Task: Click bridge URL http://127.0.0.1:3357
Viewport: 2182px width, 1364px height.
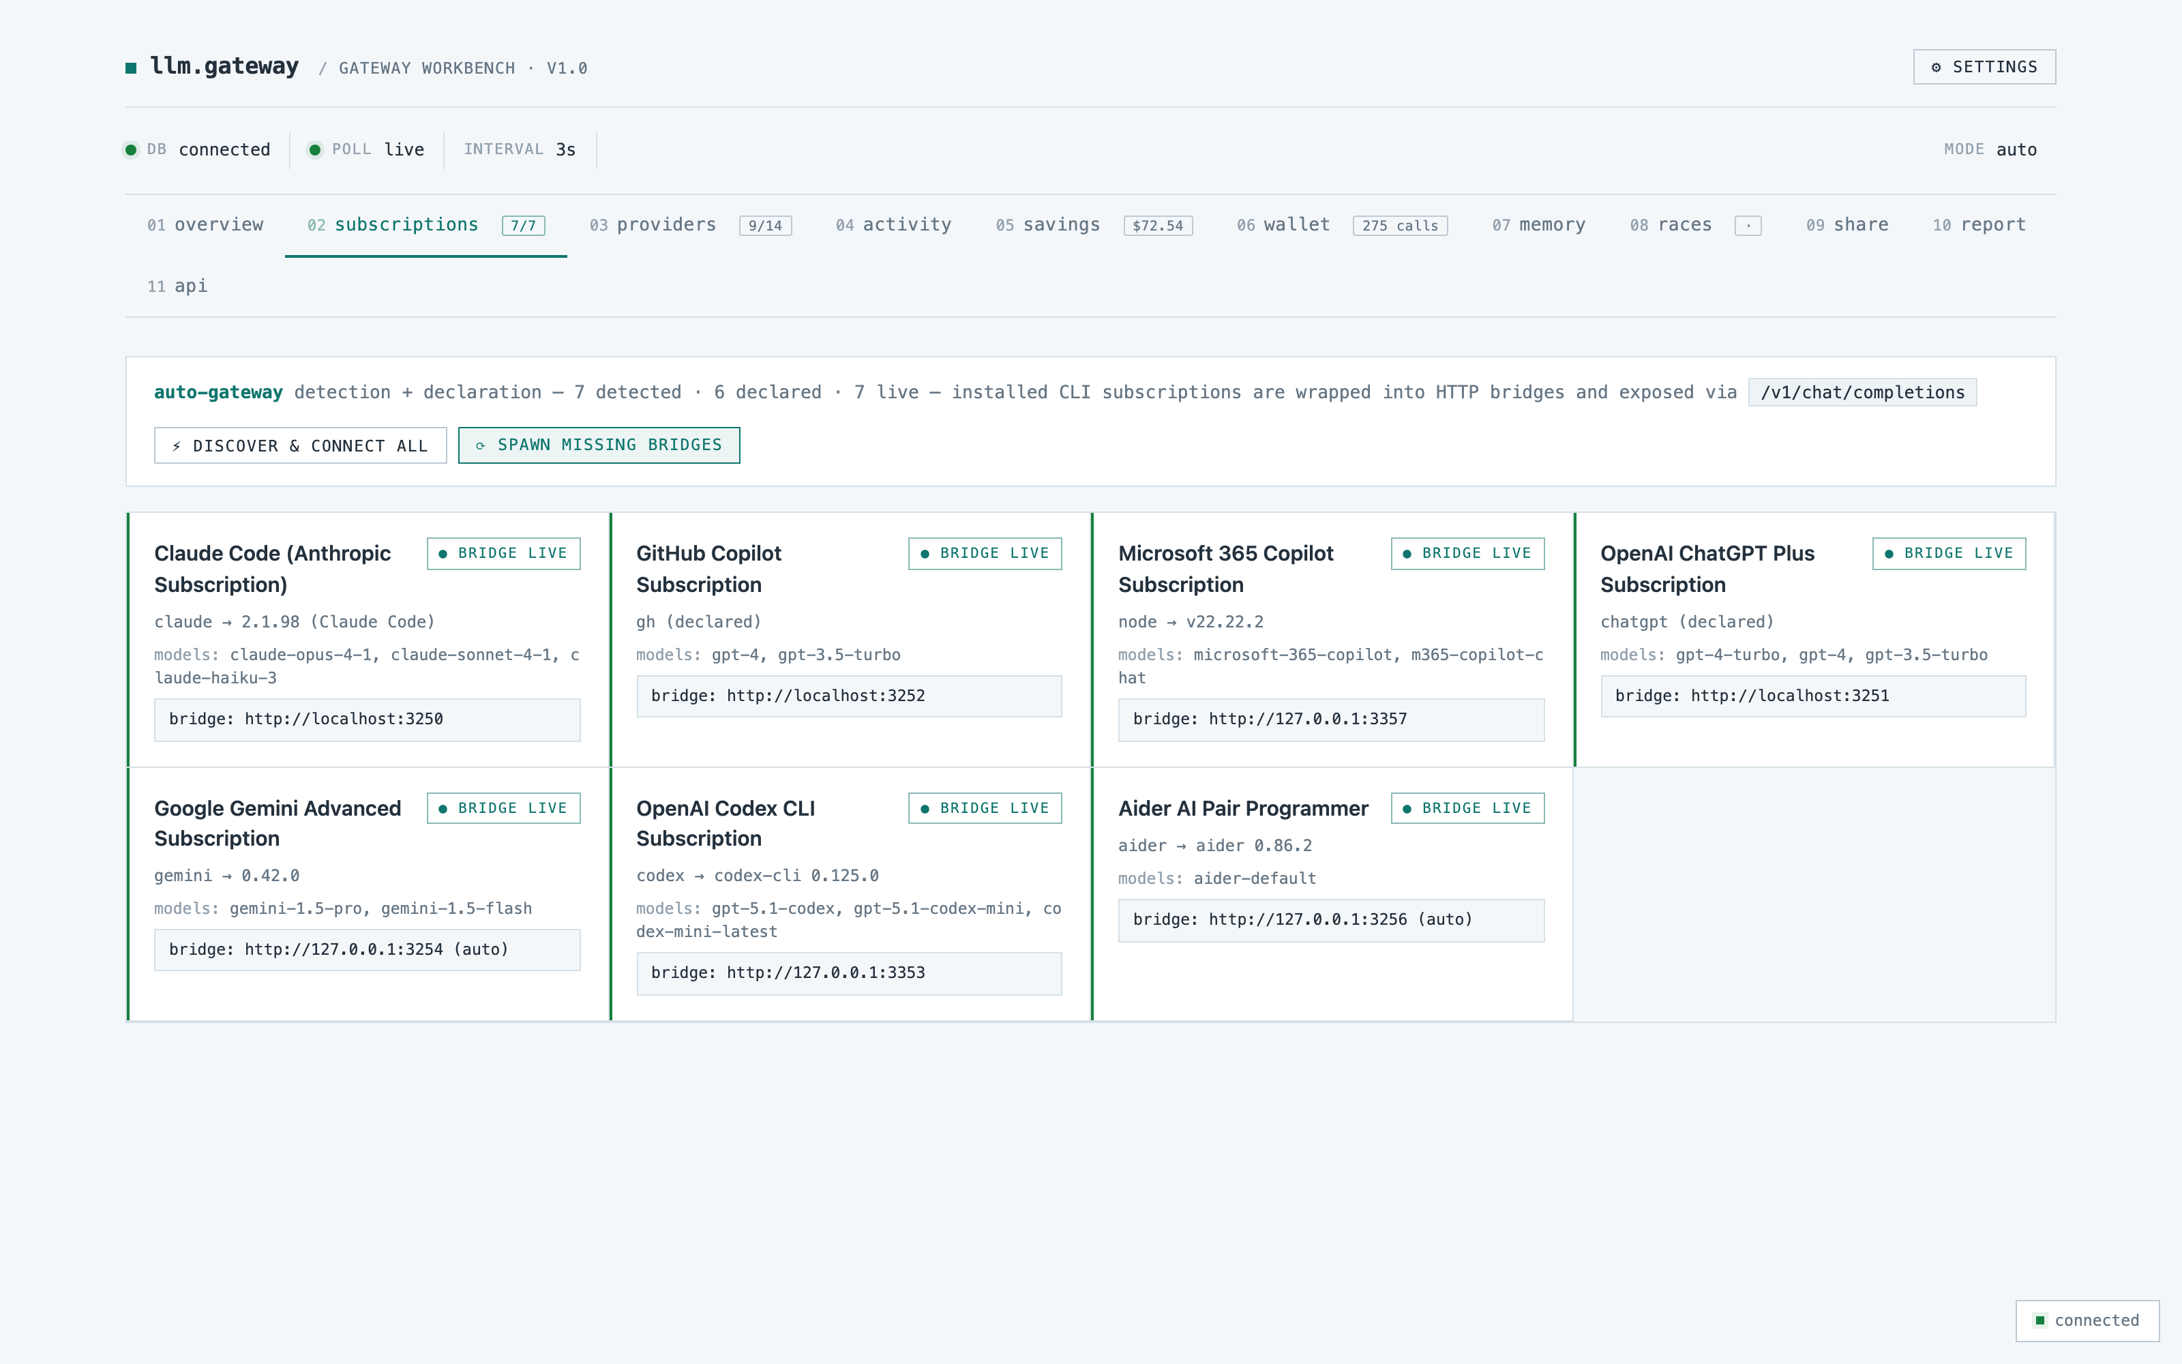Action: pyautogui.click(x=1331, y=720)
